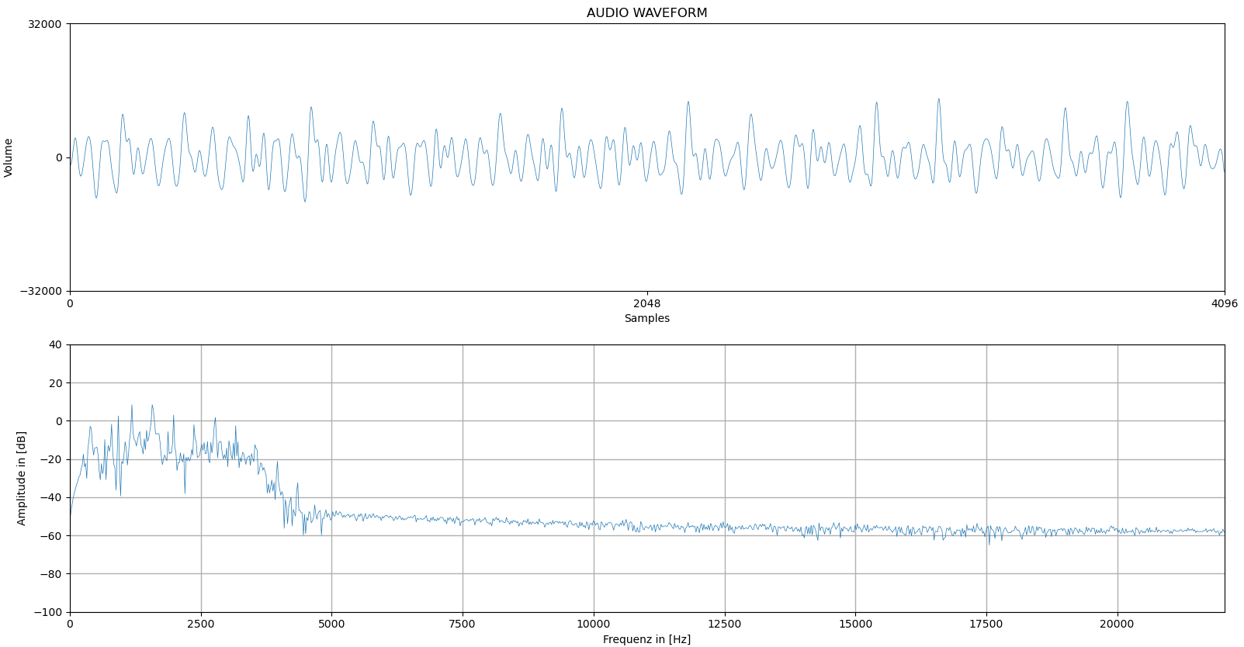The image size is (1244, 647).
Task: Click the 7500 Hz tick label
Action: pyautogui.click(x=463, y=624)
